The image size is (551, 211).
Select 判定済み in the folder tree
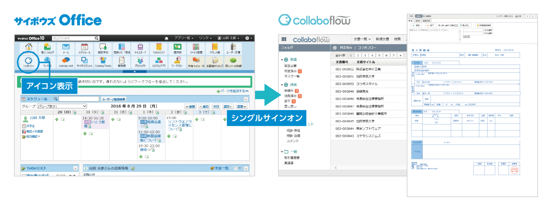tap(290, 71)
